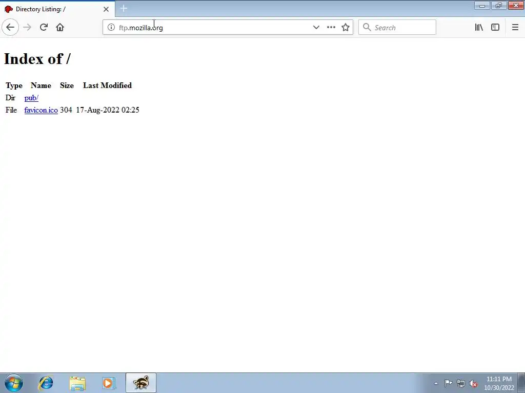The height and width of the screenshot is (393, 525).
Task: Go back using the back arrow button
Action: click(x=10, y=27)
